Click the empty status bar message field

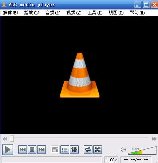[52, 160]
